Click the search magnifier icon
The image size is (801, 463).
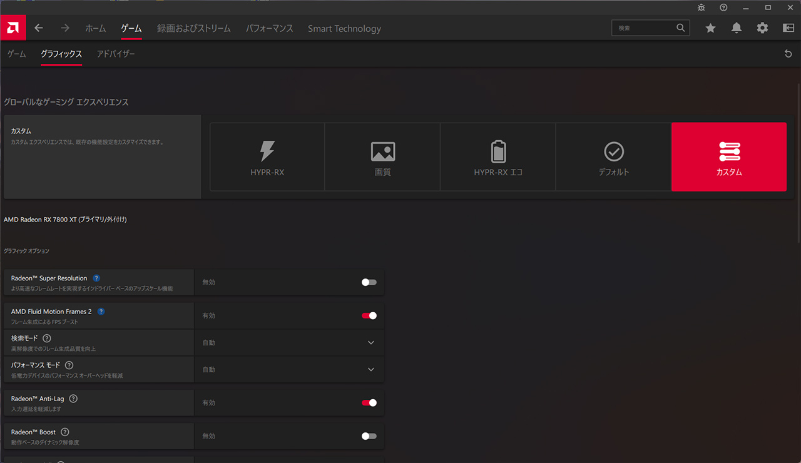[x=681, y=28]
